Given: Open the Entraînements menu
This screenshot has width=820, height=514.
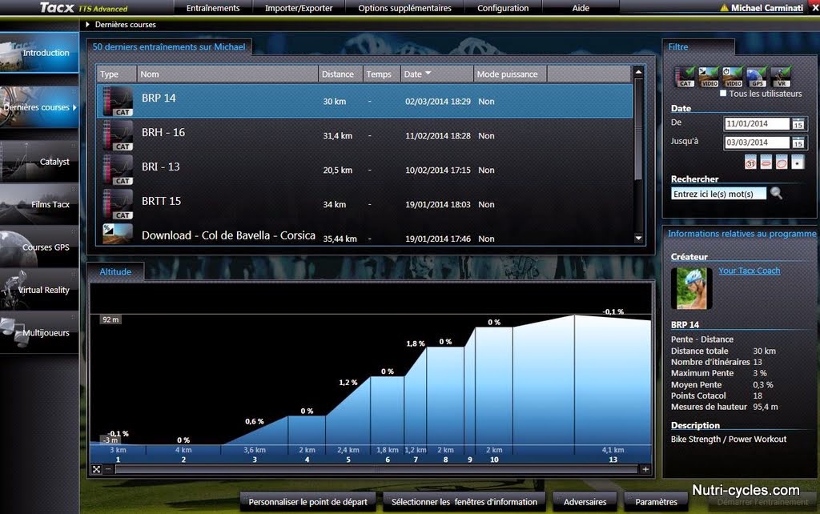Looking at the screenshot, I should 213,8.
